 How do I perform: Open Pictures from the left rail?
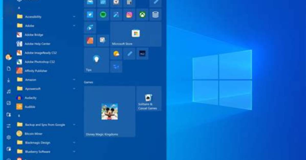coord(9,103)
